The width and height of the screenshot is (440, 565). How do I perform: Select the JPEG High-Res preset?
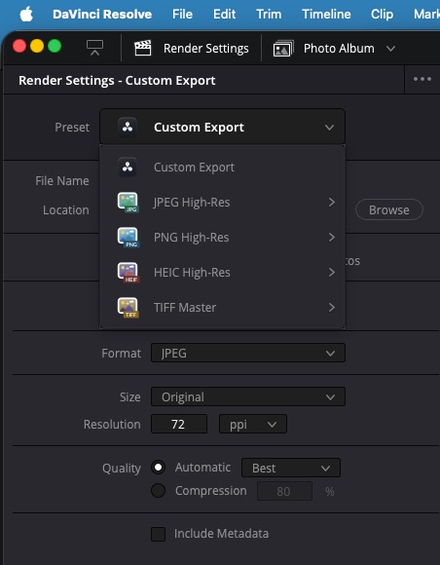tap(222, 203)
